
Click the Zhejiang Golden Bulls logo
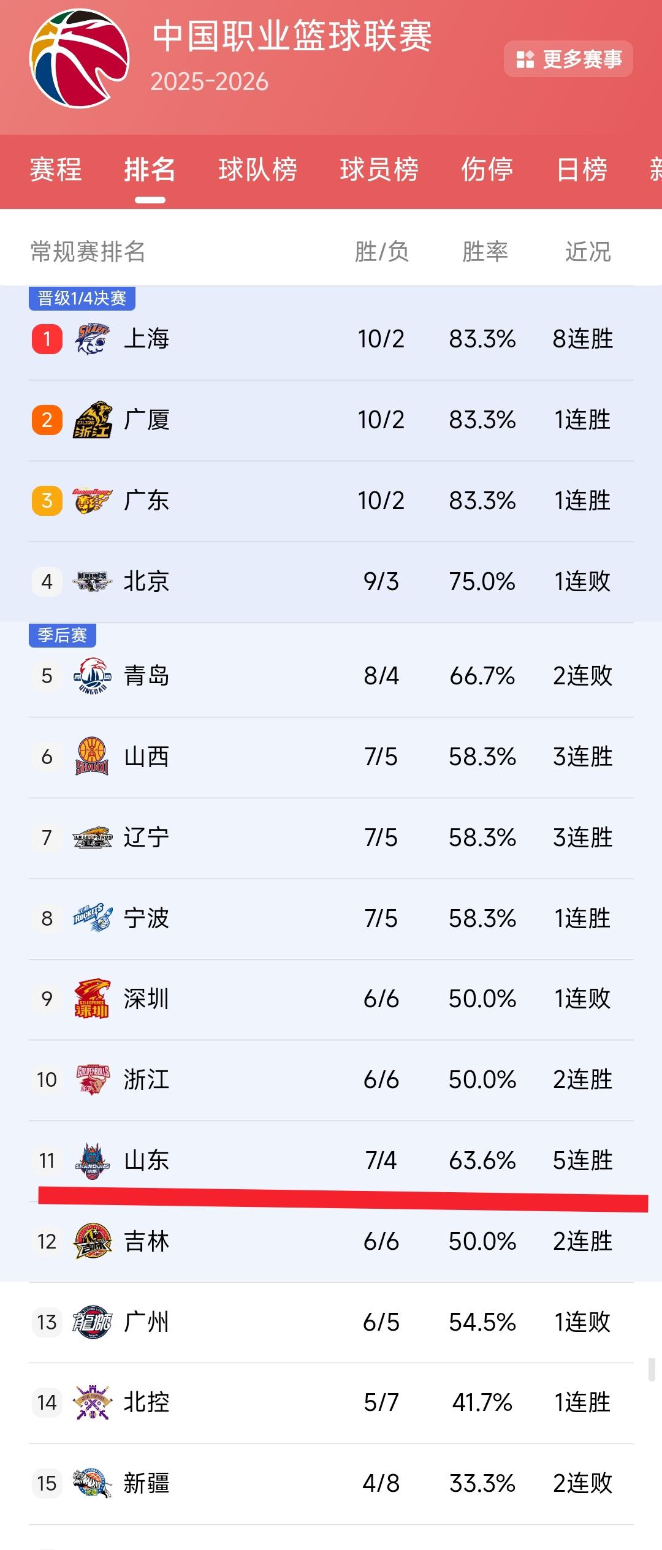[92, 1079]
